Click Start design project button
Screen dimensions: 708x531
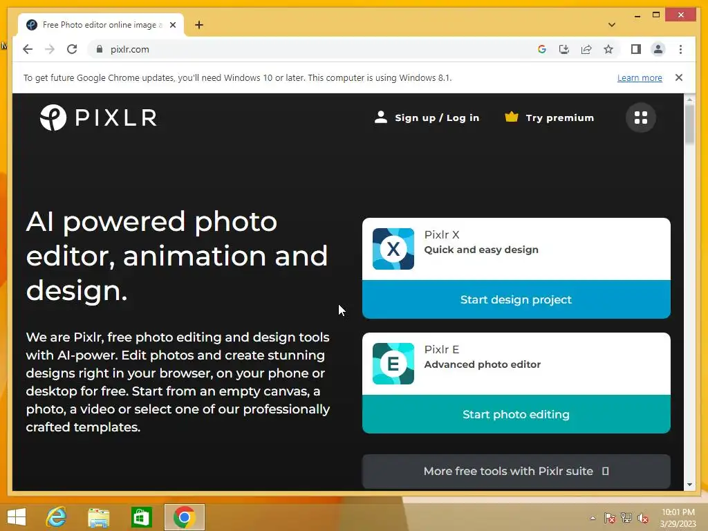516,299
